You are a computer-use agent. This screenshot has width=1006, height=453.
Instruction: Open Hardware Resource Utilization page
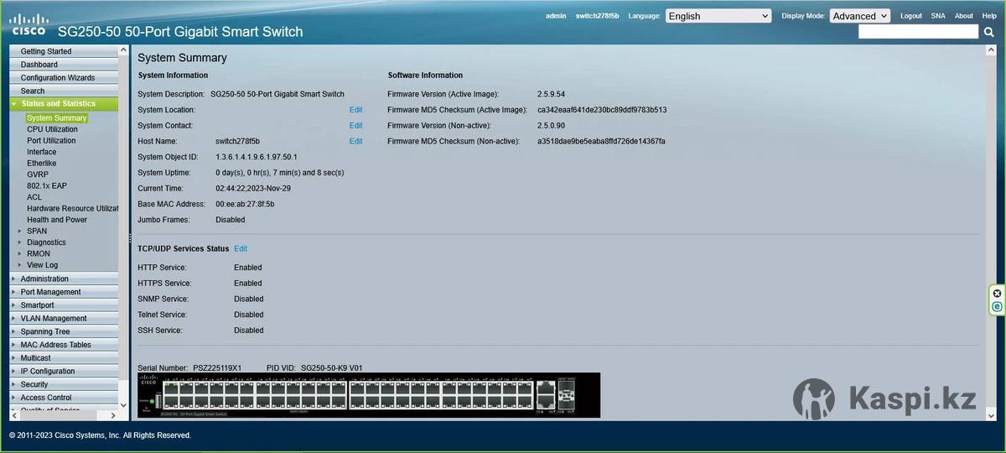point(72,208)
